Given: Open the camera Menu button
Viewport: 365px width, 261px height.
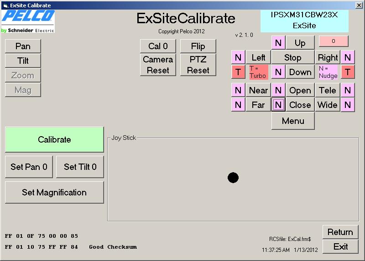Looking at the screenshot, I should (293, 121).
